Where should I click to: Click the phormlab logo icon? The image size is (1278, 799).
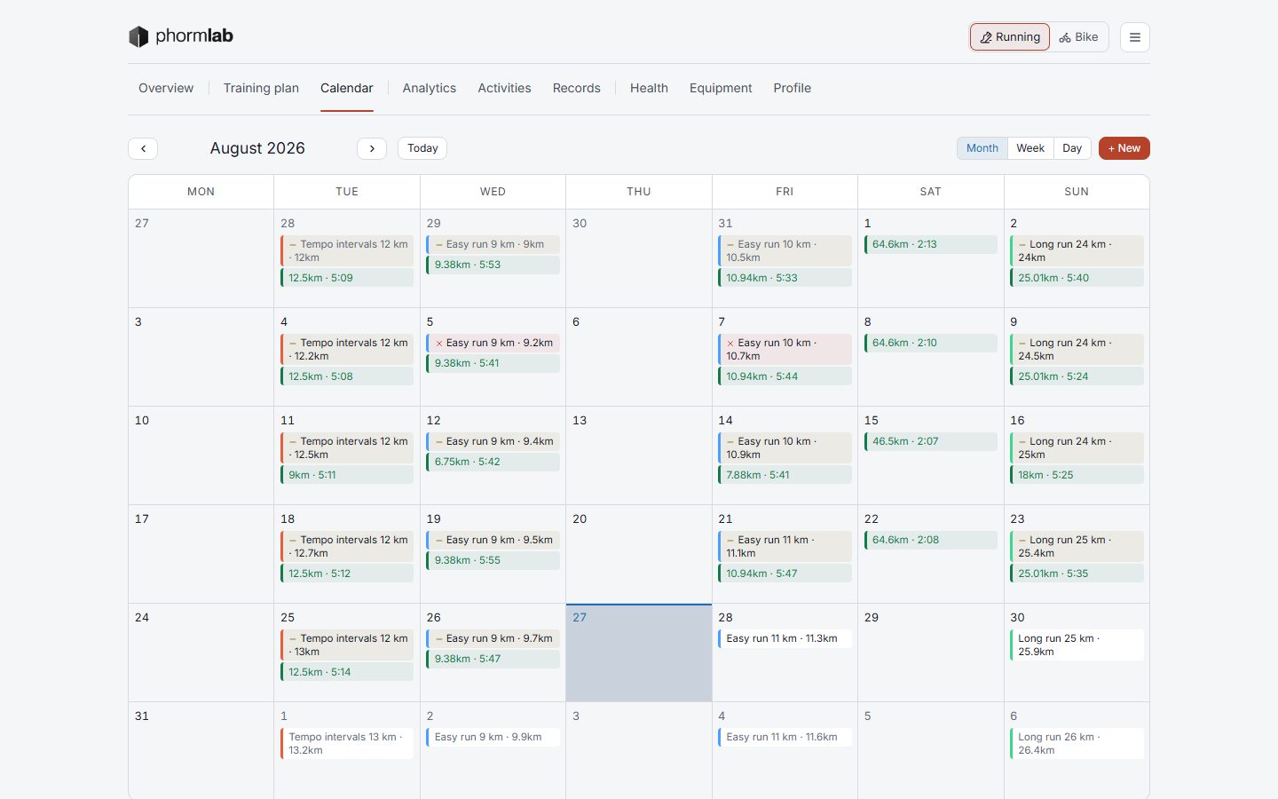click(x=138, y=36)
